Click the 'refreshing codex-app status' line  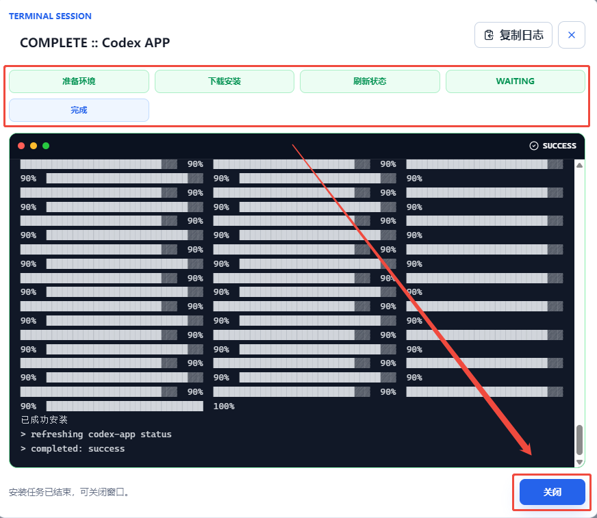96,435
